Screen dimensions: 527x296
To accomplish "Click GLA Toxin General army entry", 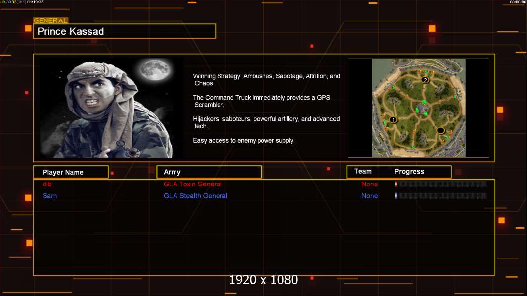I will (193, 184).
